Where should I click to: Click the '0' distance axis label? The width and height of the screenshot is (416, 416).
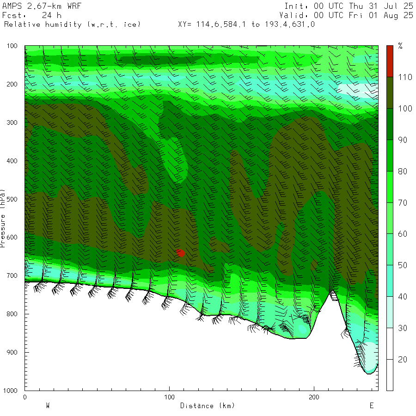point(25,397)
